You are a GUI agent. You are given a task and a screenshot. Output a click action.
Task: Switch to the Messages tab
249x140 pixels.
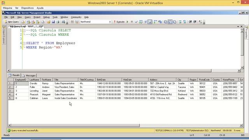(x=29, y=75)
